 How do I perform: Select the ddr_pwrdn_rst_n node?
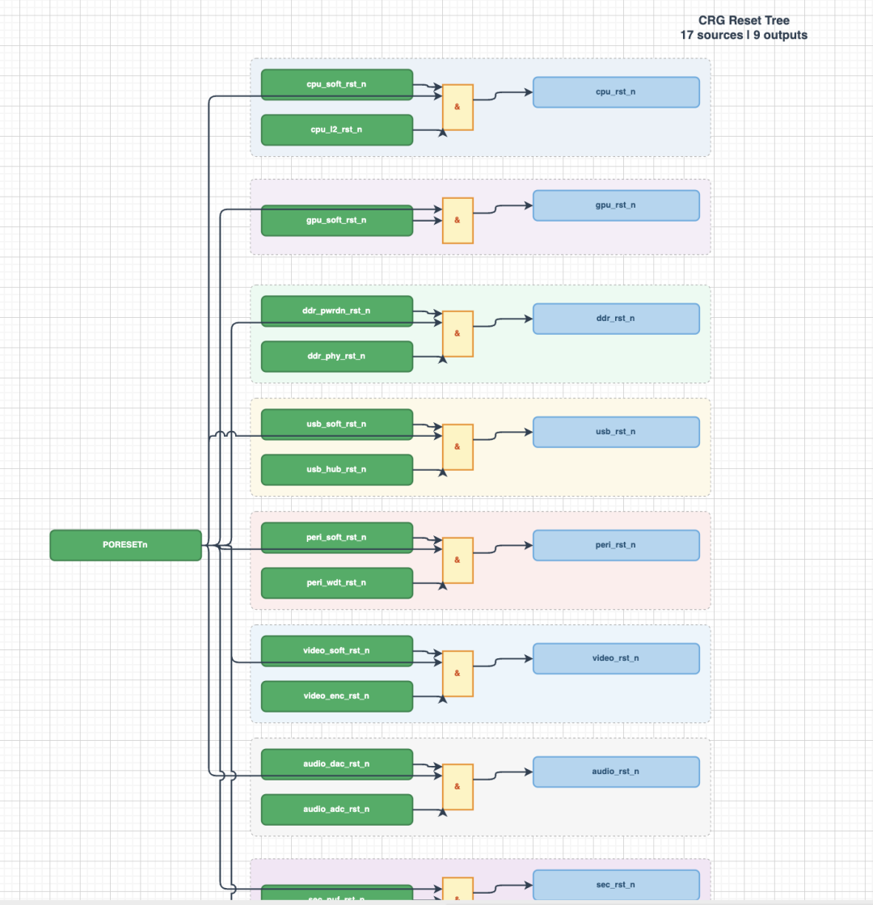click(x=337, y=311)
